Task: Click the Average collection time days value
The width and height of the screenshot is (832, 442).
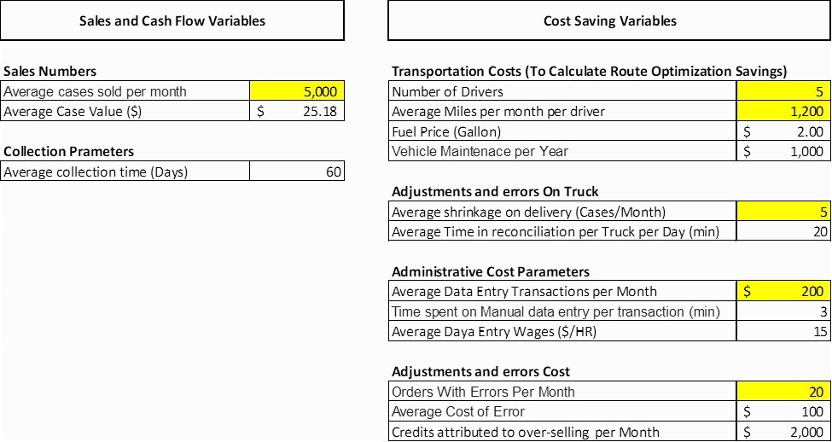Action: click(297, 172)
